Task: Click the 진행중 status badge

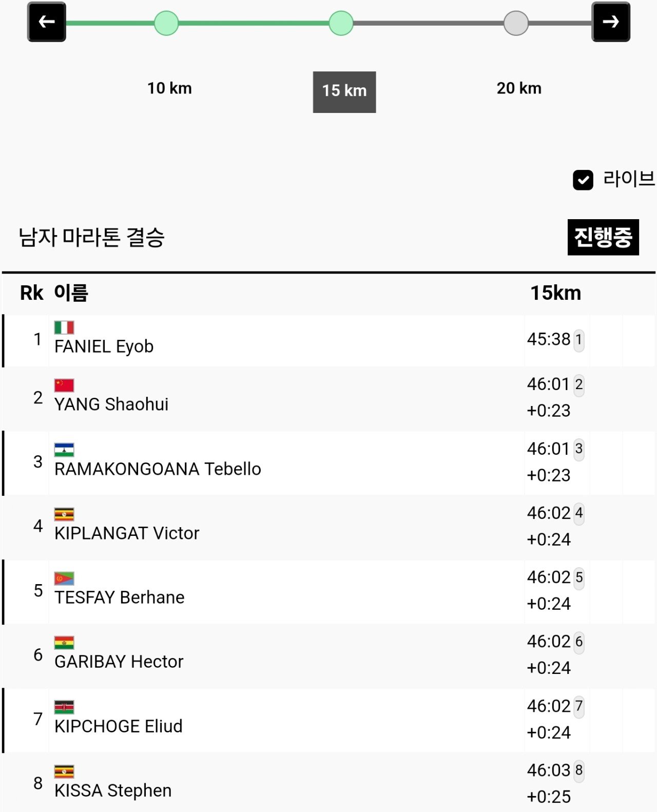Action: pos(603,237)
